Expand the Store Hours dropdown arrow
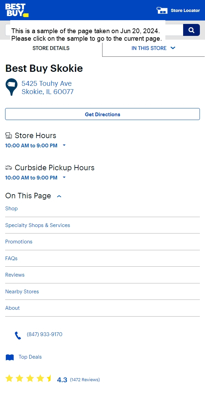Viewport: 205px width, 400px height. pos(64,145)
